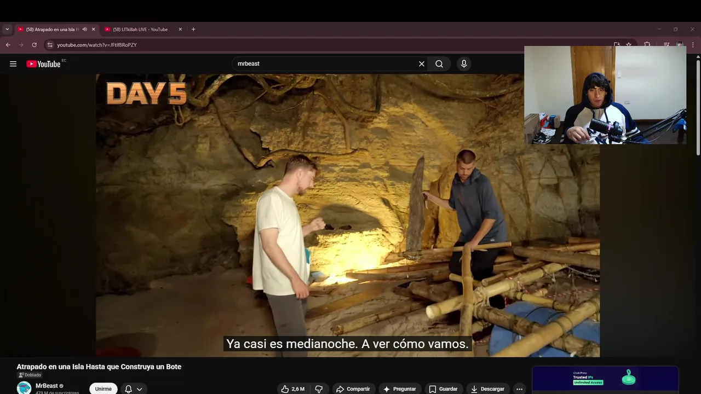Select the URL in the address bar
The image size is (701, 394).
click(x=97, y=45)
